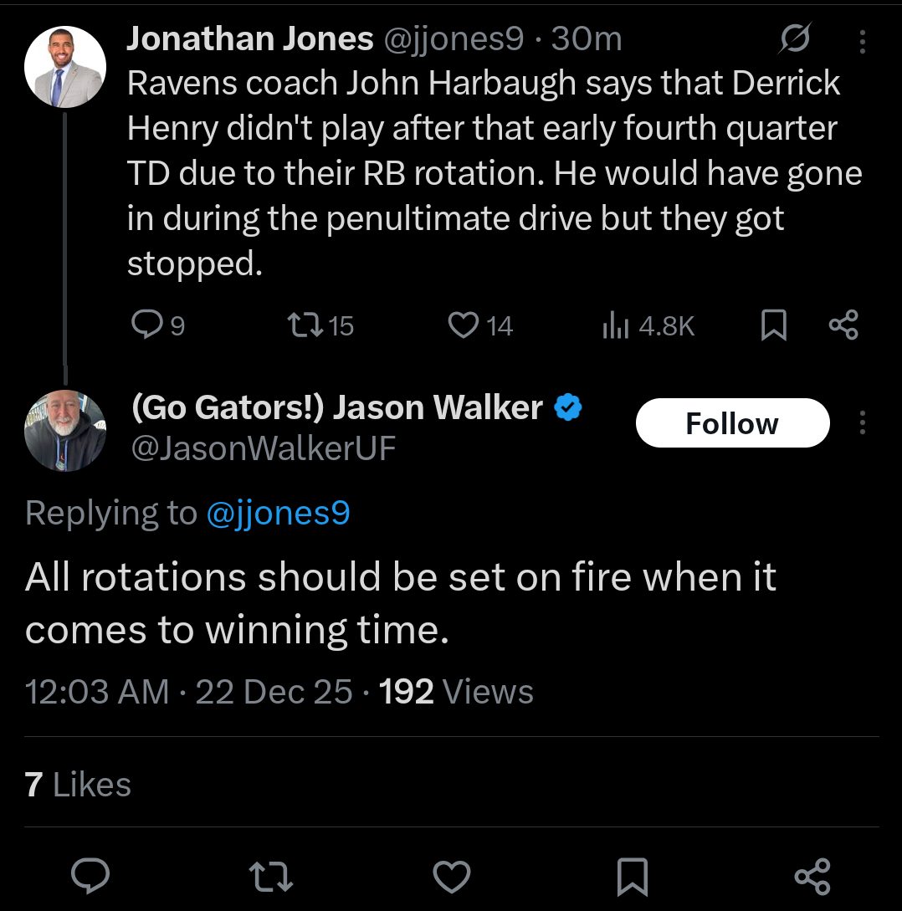View the 7 Likes list
902x911 pixels.
coord(79,785)
